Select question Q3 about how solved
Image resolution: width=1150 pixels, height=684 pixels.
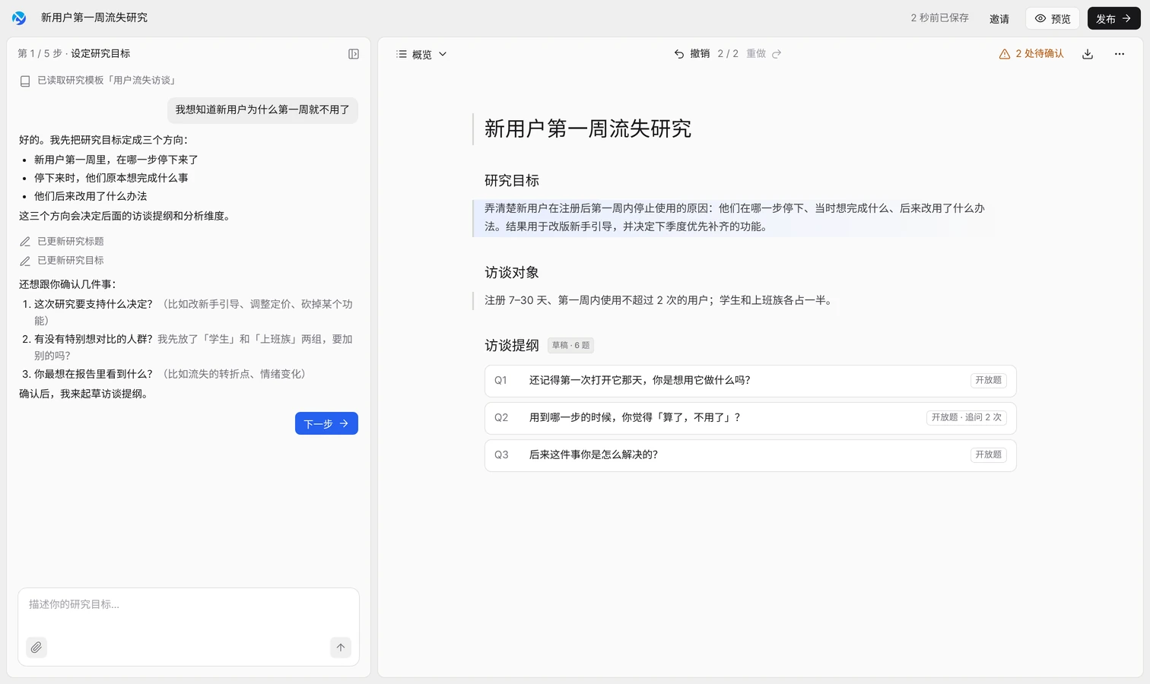click(751, 455)
